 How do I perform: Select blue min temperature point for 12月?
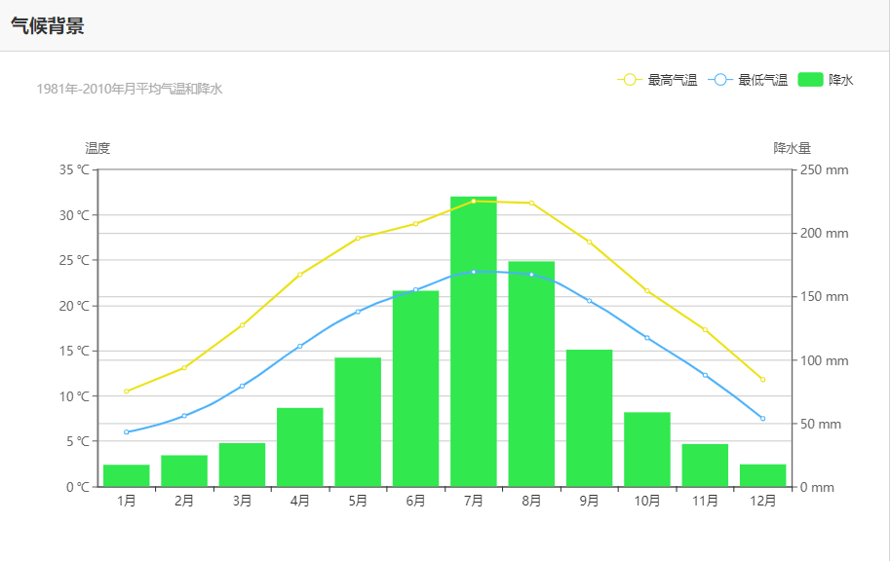[x=762, y=419]
